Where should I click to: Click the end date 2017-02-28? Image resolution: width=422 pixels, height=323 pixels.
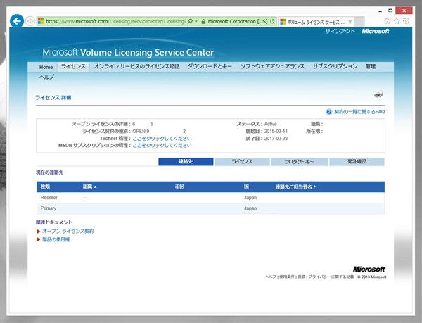[x=276, y=139]
